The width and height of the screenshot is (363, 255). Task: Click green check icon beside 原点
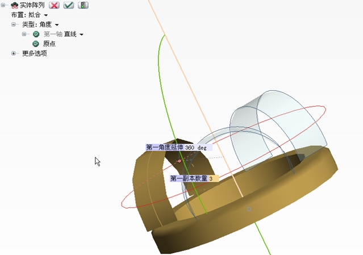[x=36, y=44]
